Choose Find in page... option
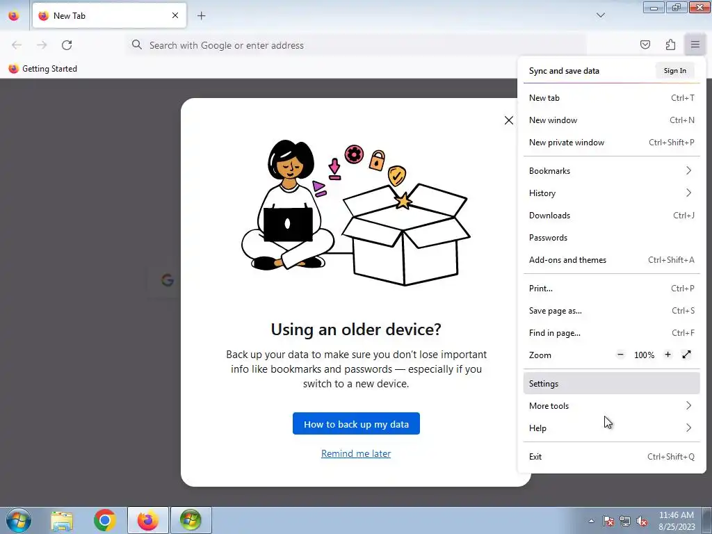The width and height of the screenshot is (712, 534). pyautogui.click(x=611, y=333)
